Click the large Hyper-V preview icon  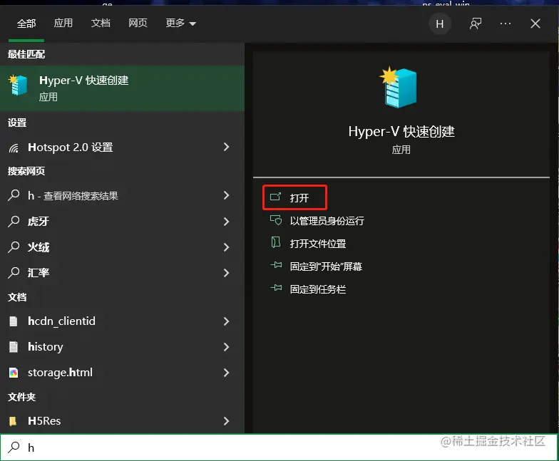399,88
